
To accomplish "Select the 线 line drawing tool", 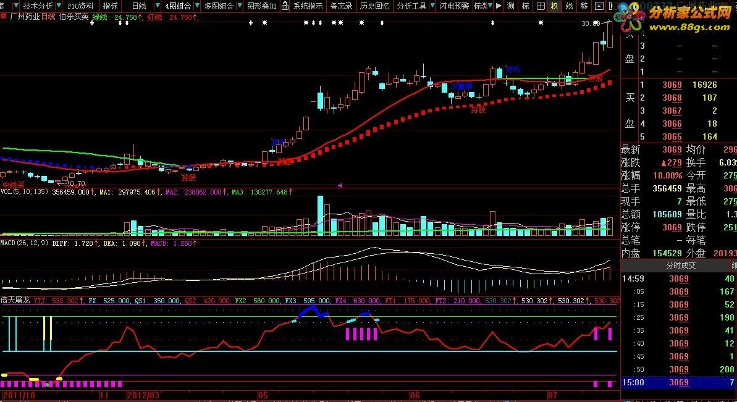I will (x=569, y=6).
